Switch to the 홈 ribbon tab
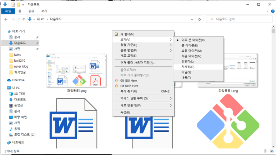 20,11
